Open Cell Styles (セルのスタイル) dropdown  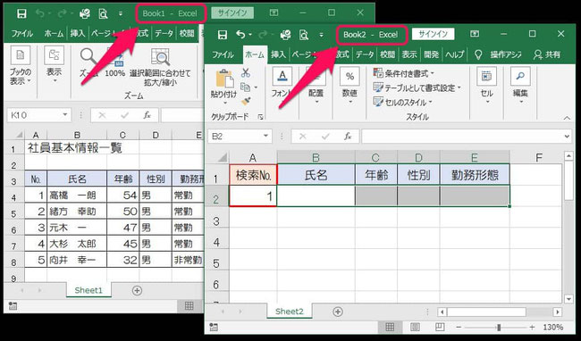click(x=403, y=102)
